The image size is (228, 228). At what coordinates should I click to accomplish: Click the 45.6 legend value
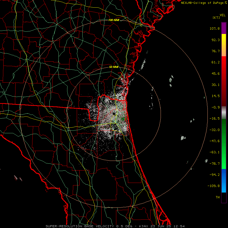click(x=216, y=73)
